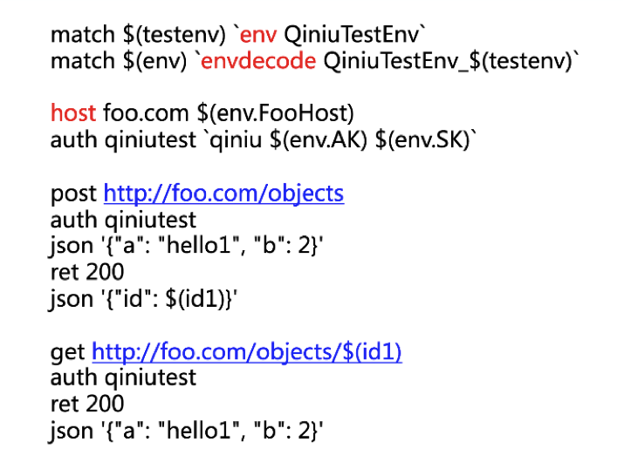Click the word 'post' before the first URL

[x=73, y=194]
